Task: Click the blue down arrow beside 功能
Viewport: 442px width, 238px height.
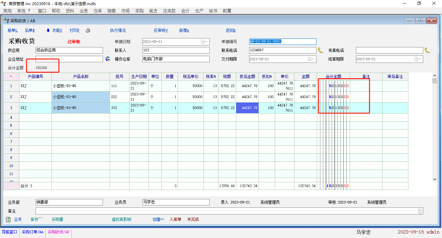Action: (48, 31)
